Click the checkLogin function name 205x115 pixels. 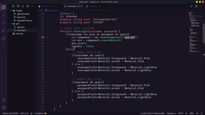[80, 31]
